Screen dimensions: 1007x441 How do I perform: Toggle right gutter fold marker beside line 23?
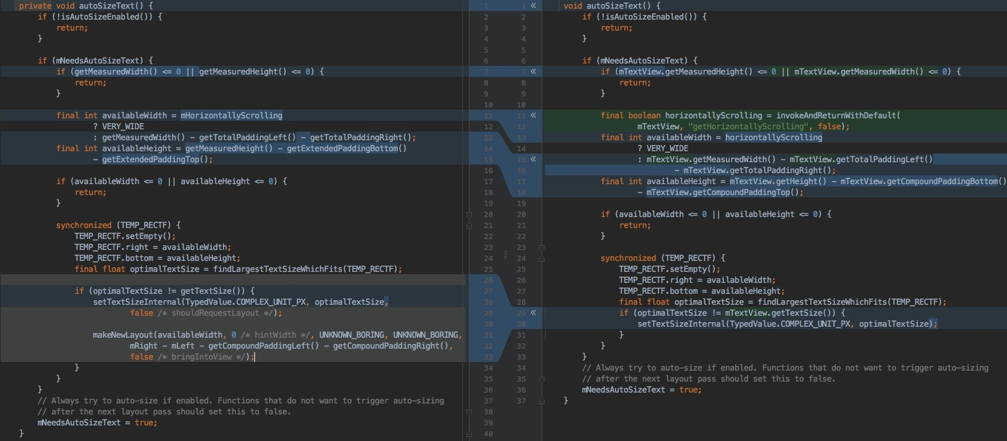tap(542, 248)
